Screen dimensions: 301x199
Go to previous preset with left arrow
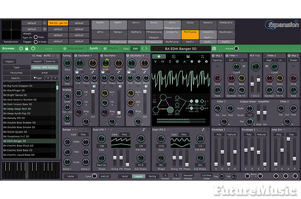click(x=143, y=48)
